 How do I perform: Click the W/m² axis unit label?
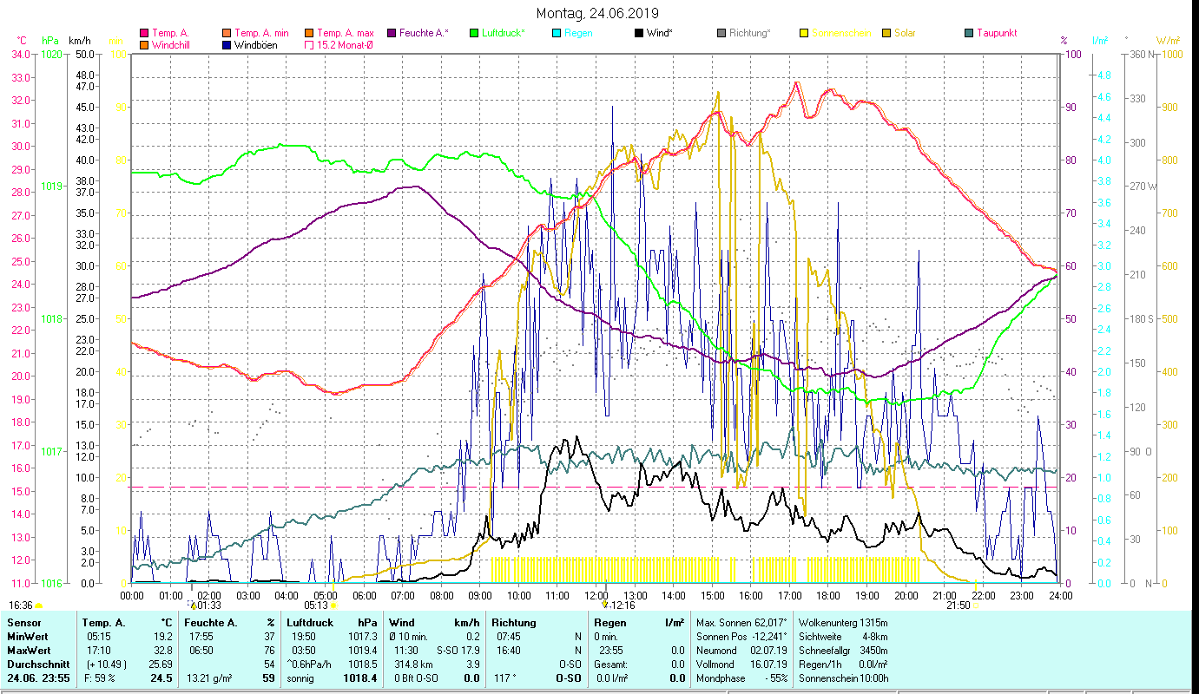(x=1168, y=41)
